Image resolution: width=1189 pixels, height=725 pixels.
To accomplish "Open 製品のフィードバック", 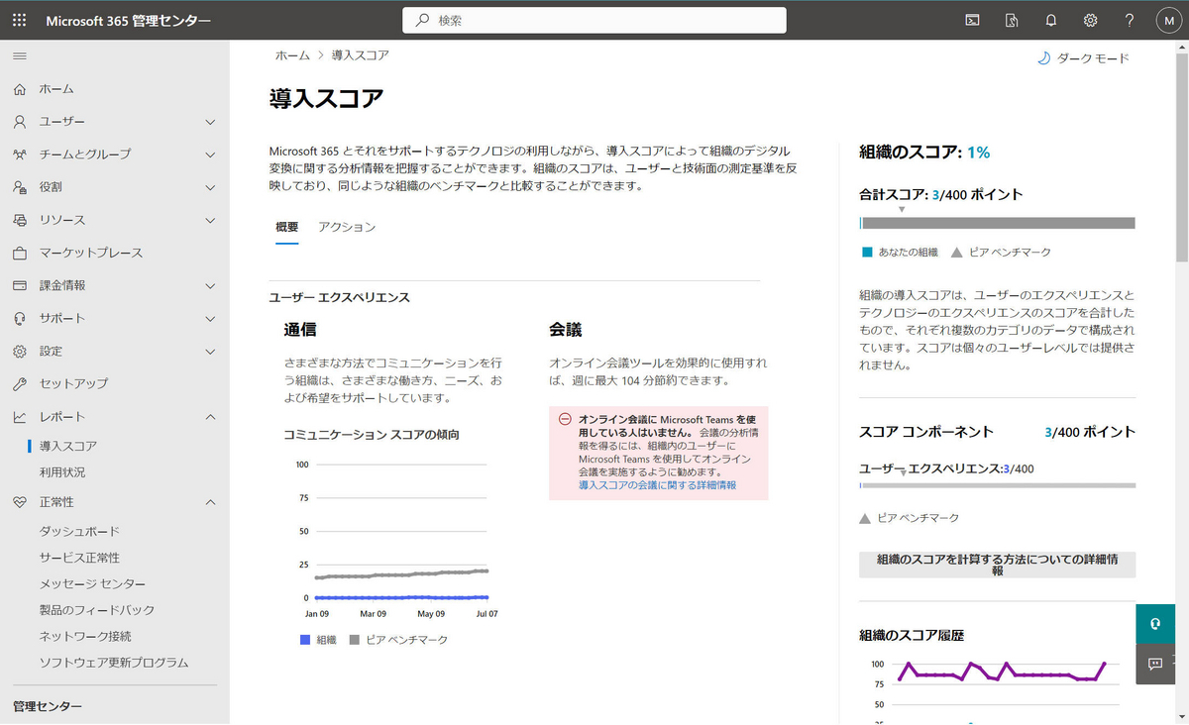I will [97, 610].
